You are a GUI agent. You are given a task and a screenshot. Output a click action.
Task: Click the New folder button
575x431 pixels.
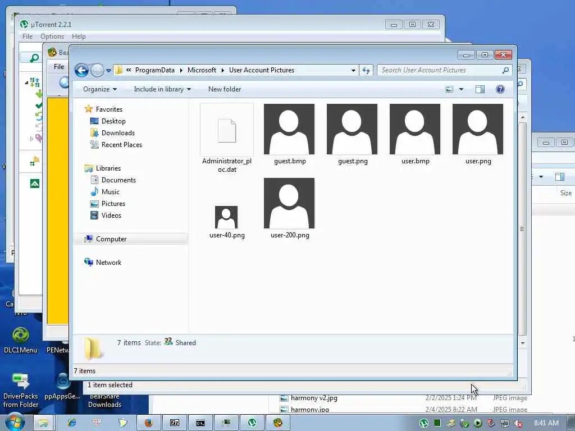click(x=225, y=89)
